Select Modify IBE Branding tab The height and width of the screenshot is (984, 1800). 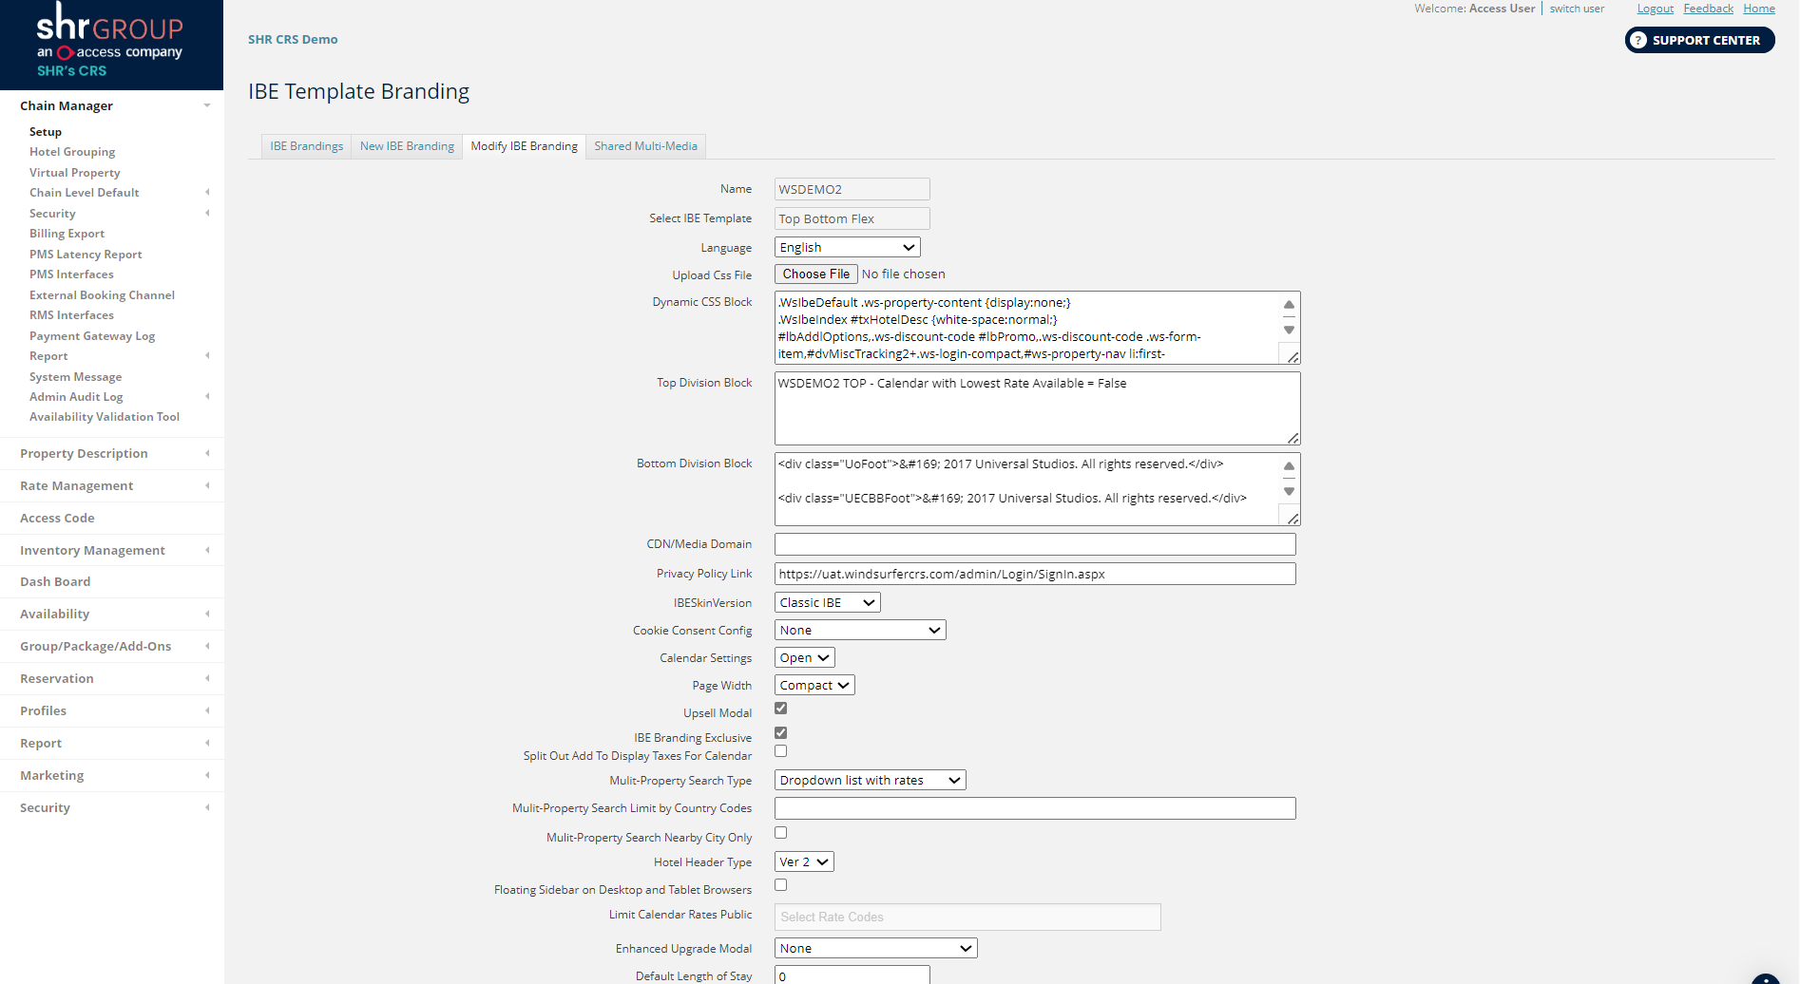tap(524, 146)
